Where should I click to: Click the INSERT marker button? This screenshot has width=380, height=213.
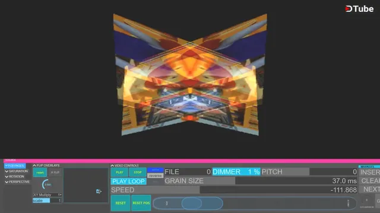tap(369, 172)
